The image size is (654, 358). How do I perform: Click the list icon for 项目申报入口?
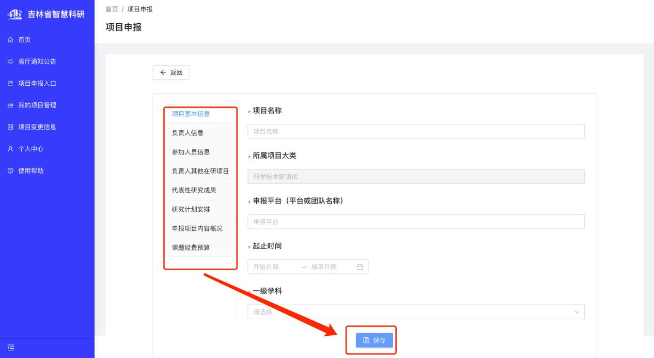click(10, 84)
